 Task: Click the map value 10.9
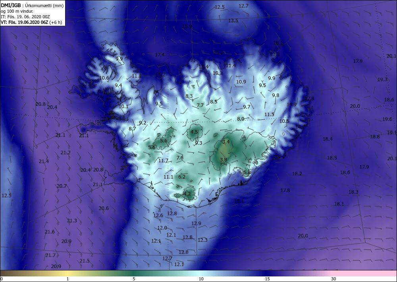(241, 82)
